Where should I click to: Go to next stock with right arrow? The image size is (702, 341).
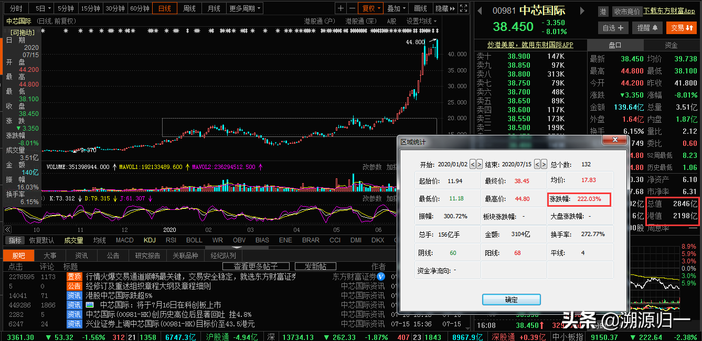[581, 10]
